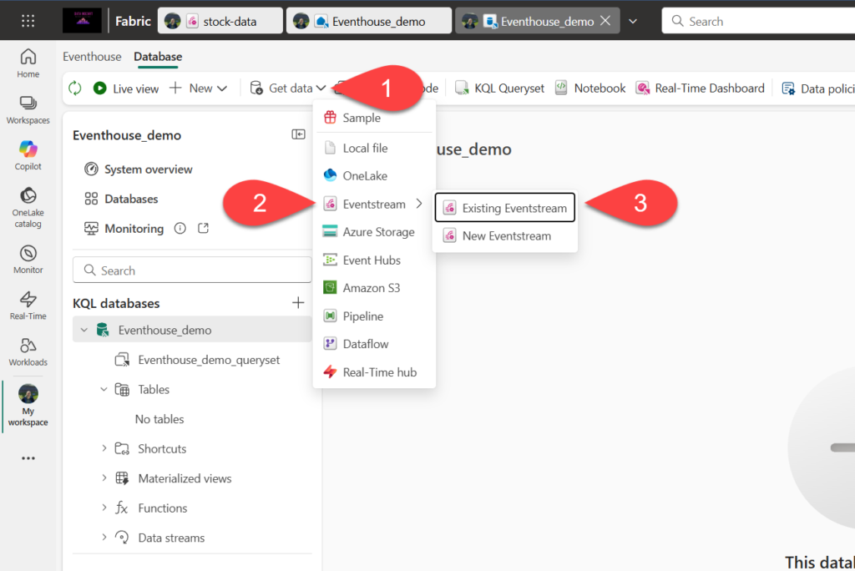Select Eventhouse_demo_queryset in the tree
Image resolution: width=855 pixels, height=571 pixels.
[x=209, y=360]
